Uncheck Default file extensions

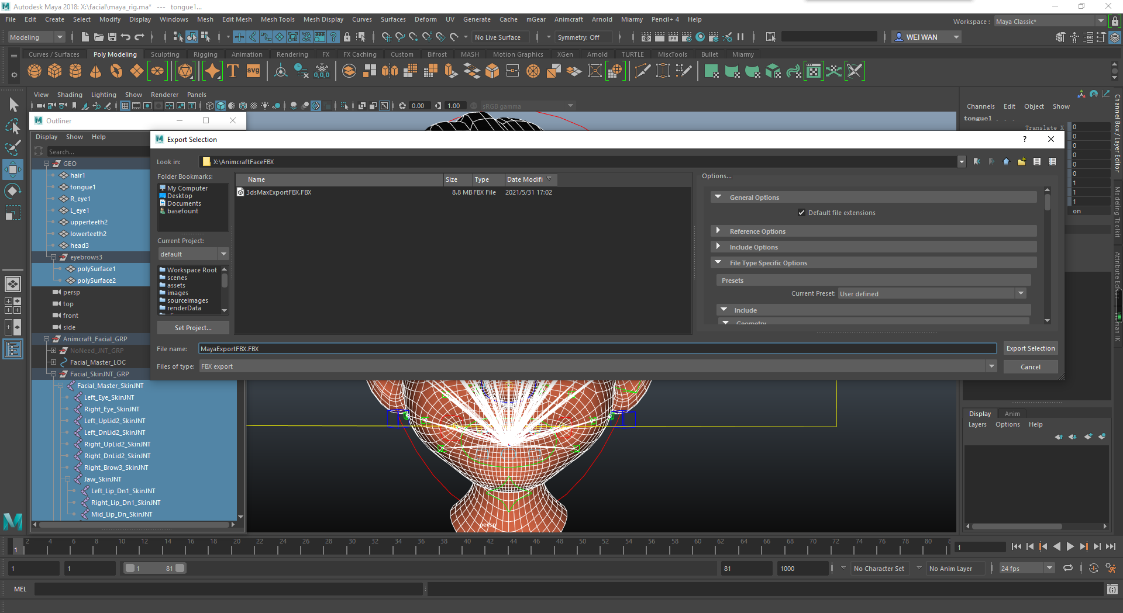pos(801,213)
